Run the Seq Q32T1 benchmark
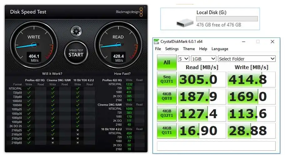Screen dimensions: 297x157 coord(167,79)
